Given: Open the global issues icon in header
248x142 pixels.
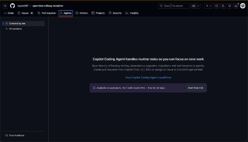Looking at the screenshot, I should 216,6.
